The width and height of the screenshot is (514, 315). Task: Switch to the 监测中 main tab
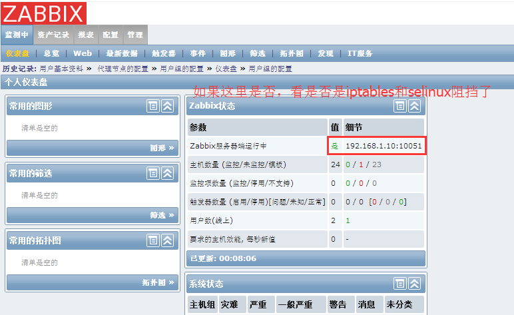(17, 35)
